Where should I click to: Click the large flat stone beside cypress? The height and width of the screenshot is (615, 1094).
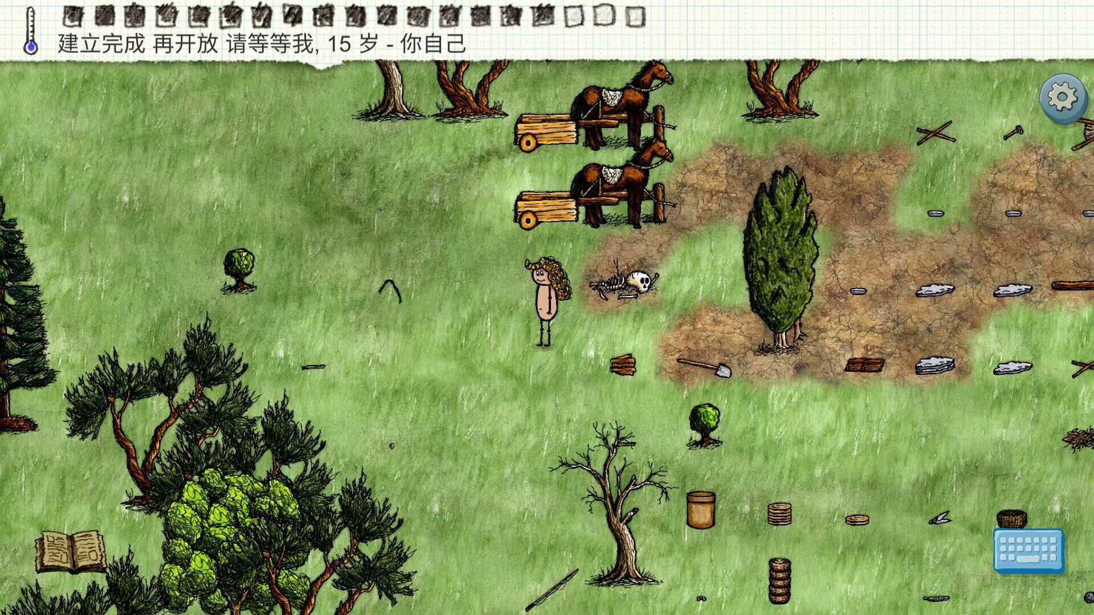click(x=934, y=290)
